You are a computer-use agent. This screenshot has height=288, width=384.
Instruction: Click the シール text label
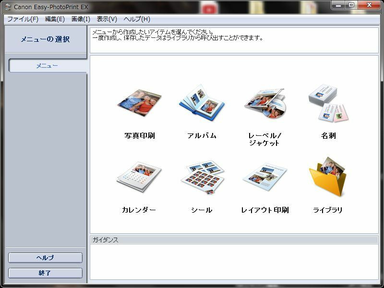202,210
